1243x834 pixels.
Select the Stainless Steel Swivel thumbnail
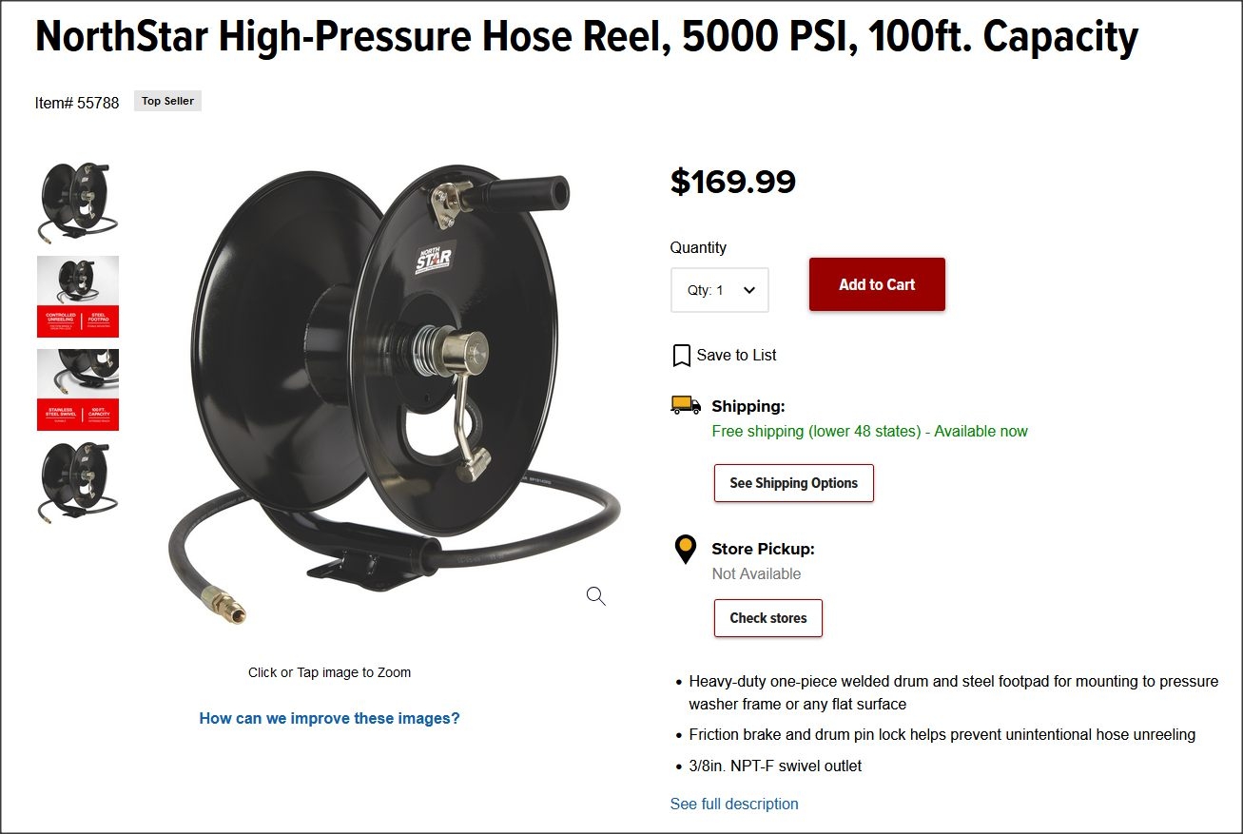(x=78, y=389)
